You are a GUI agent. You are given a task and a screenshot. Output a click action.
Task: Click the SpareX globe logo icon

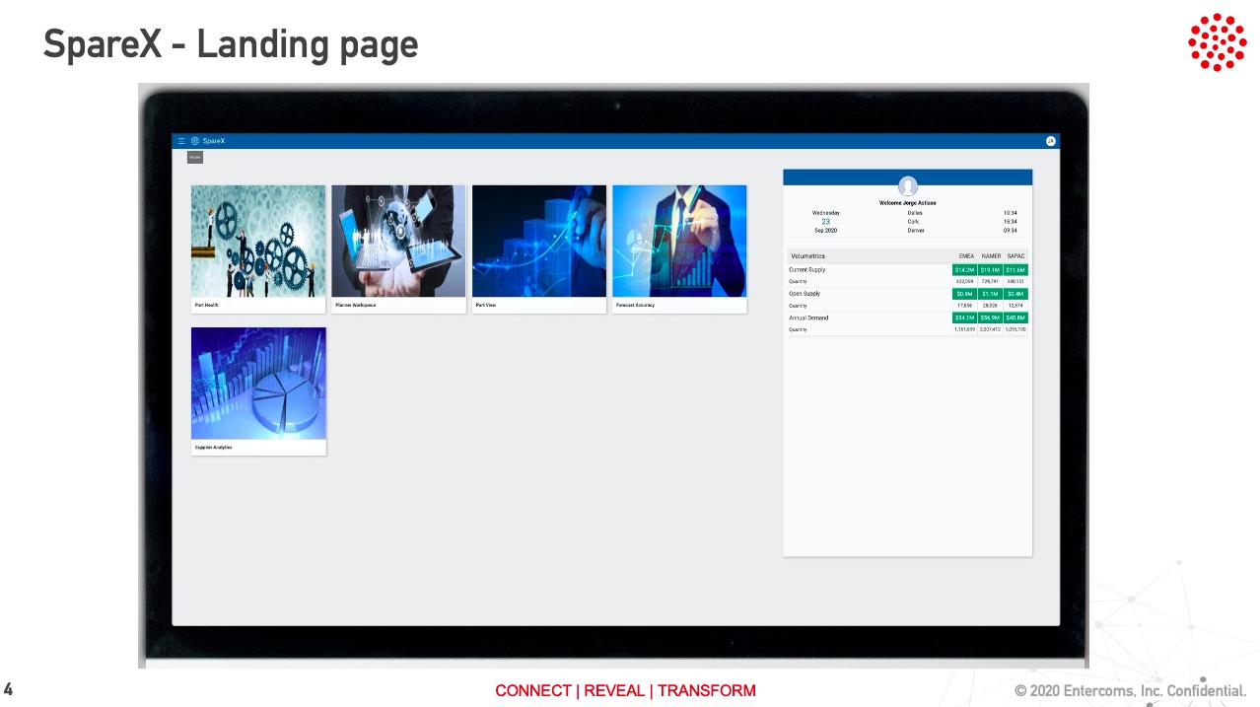194,141
